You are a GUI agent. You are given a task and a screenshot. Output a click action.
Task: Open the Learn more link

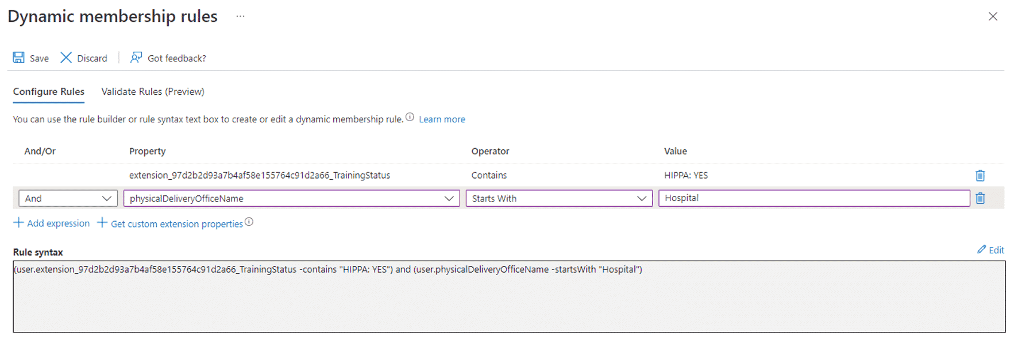442,119
